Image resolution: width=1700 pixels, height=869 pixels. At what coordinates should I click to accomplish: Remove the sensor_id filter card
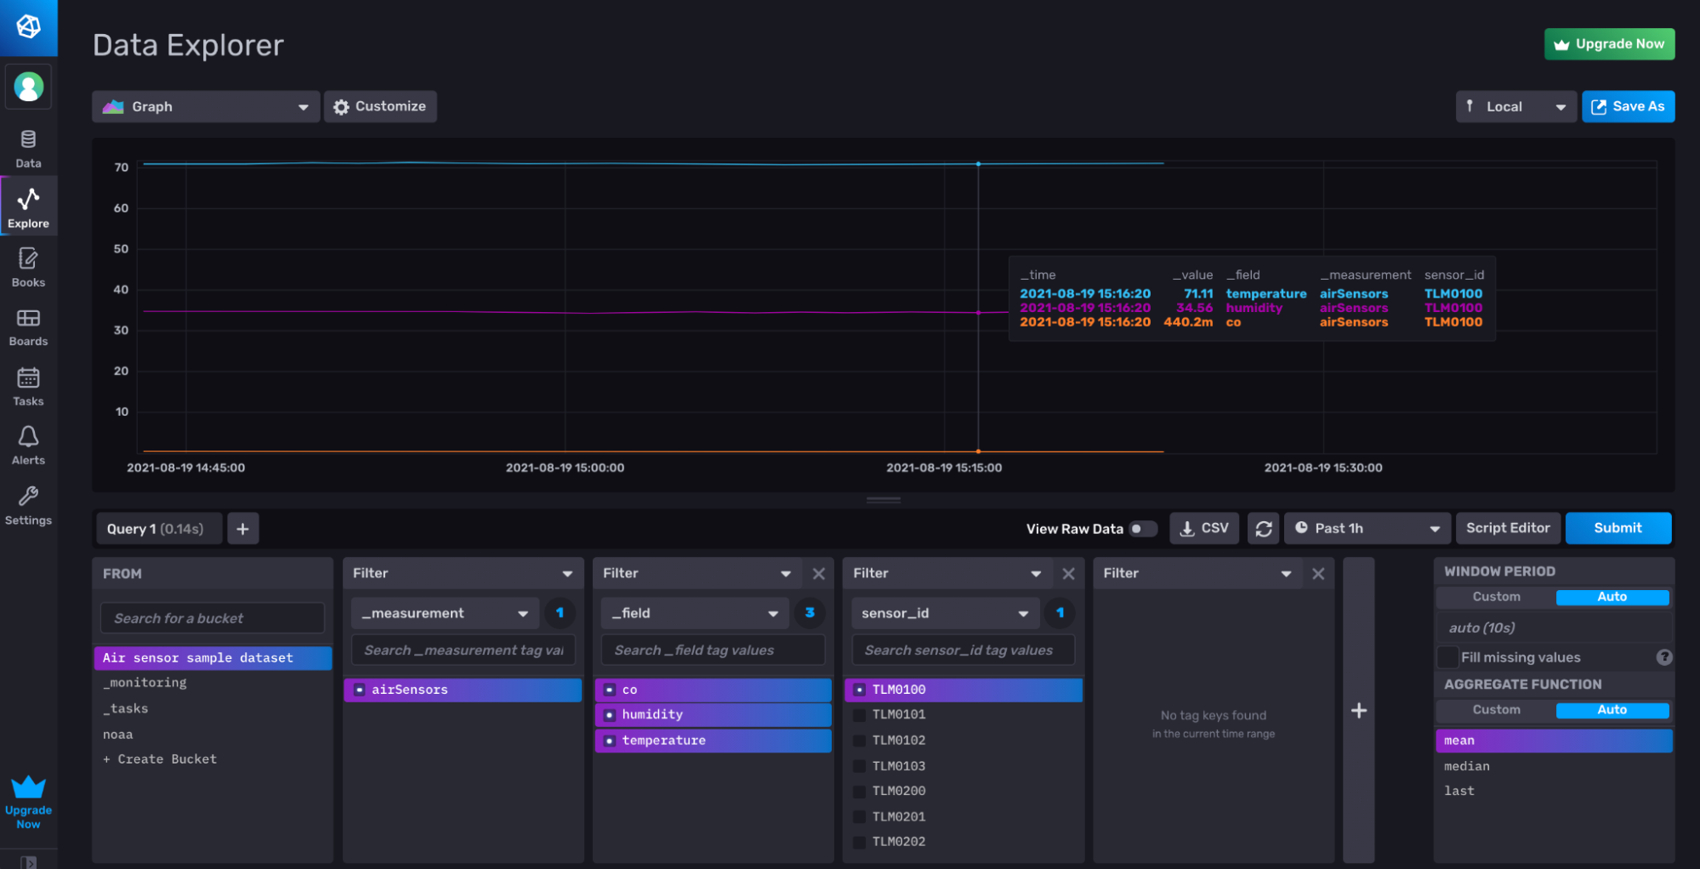(x=1068, y=573)
